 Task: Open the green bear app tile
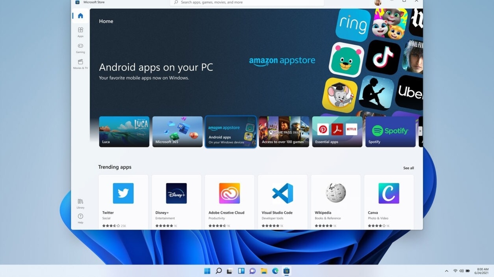click(346, 60)
